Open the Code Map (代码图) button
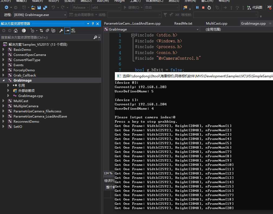273x214 pixels. 255,8
